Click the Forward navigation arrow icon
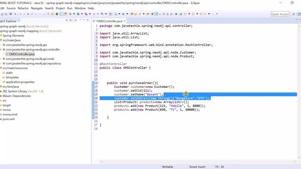The width and height of the screenshot is (301, 169). click(x=213, y=14)
